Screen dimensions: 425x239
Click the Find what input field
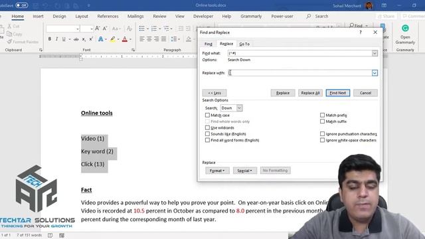click(299, 53)
